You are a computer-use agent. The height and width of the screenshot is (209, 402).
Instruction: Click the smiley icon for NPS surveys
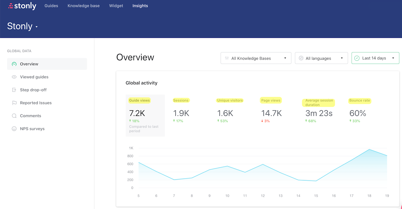pyautogui.click(x=14, y=129)
